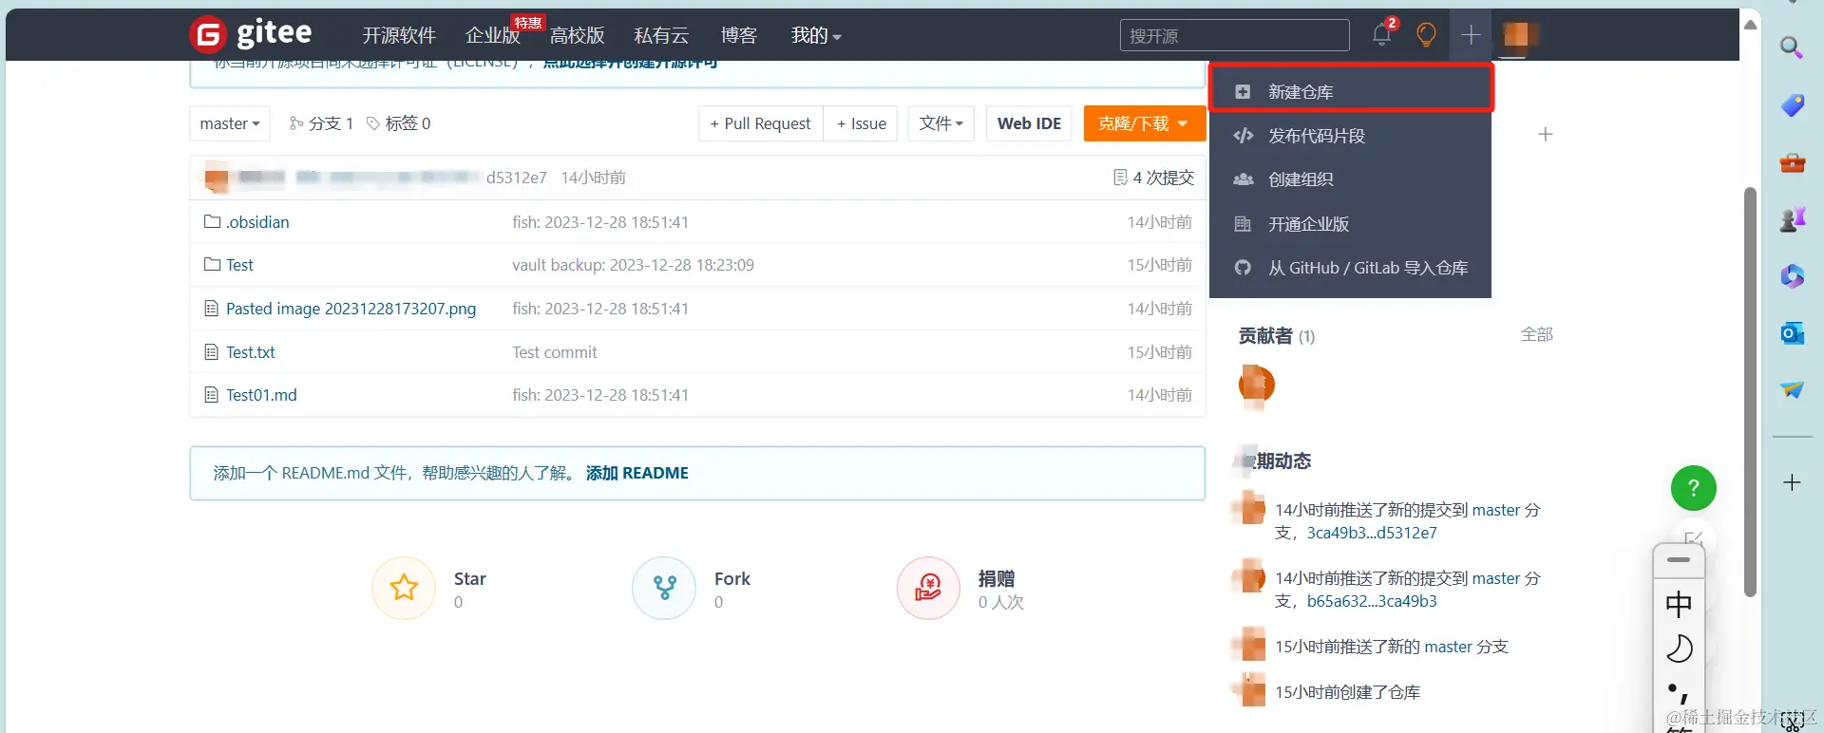
Task: Click the plus icon beside the dropdown menu
Action: click(1546, 135)
